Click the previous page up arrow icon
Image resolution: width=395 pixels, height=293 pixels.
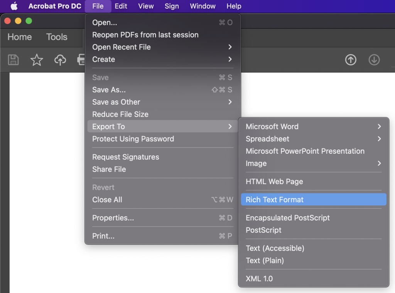click(350, 60)
